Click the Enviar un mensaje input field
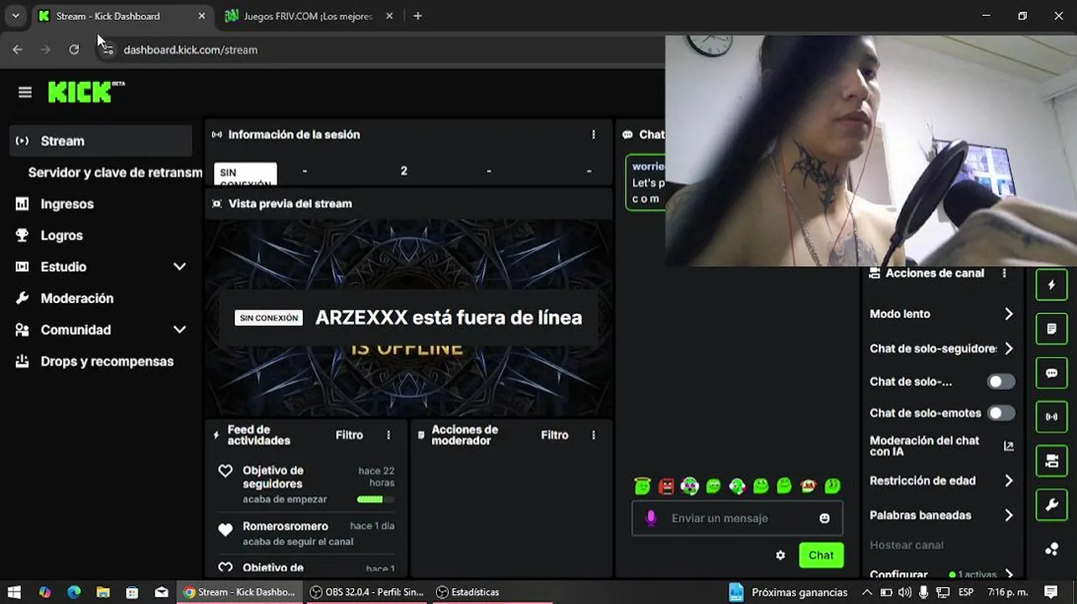Viewport: 1077px width, 604px height. tap(737, 518)
